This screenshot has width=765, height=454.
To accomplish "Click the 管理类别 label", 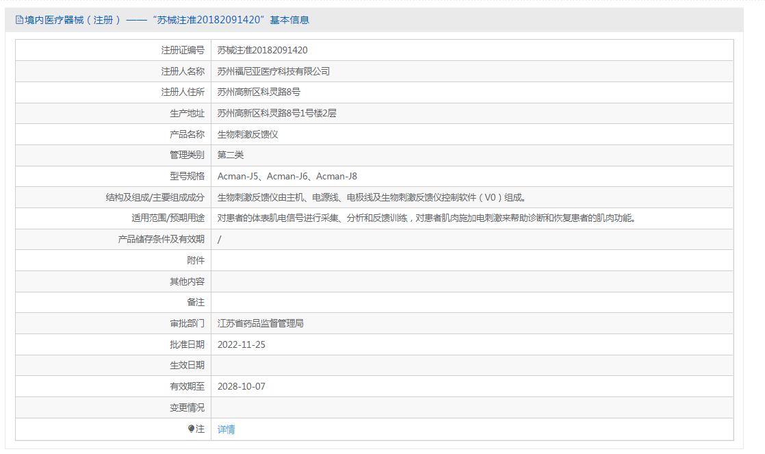I will [x=187, y=155].
